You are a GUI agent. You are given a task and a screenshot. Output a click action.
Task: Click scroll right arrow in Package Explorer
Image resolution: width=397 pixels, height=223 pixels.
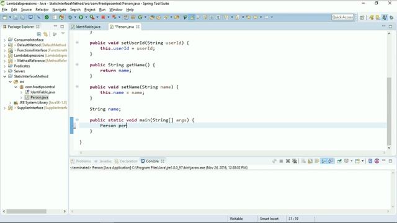click(65, 211)
